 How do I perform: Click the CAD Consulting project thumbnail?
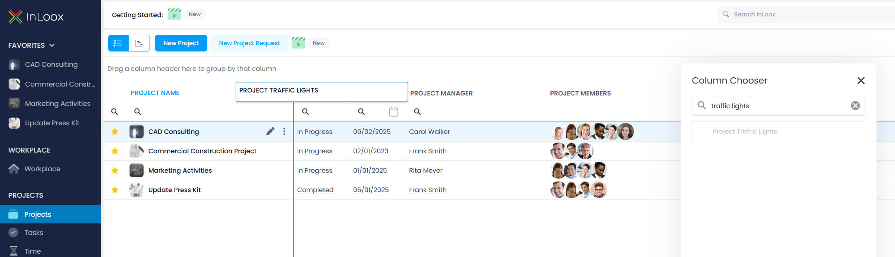tap(136, 132)
